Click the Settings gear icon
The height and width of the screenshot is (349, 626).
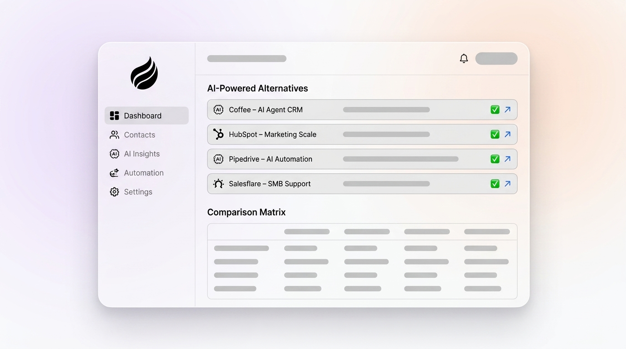tap(115, 192)
